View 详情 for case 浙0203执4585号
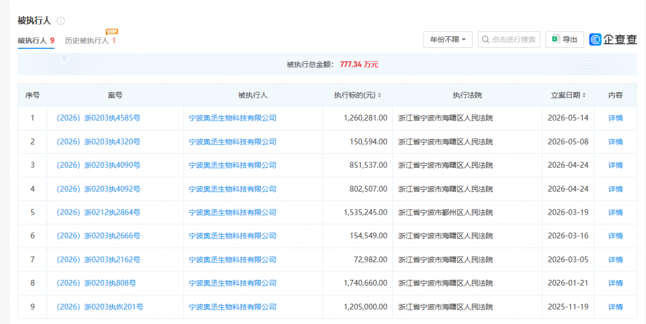Screen dimensions: 646x324 pos(615,118)
